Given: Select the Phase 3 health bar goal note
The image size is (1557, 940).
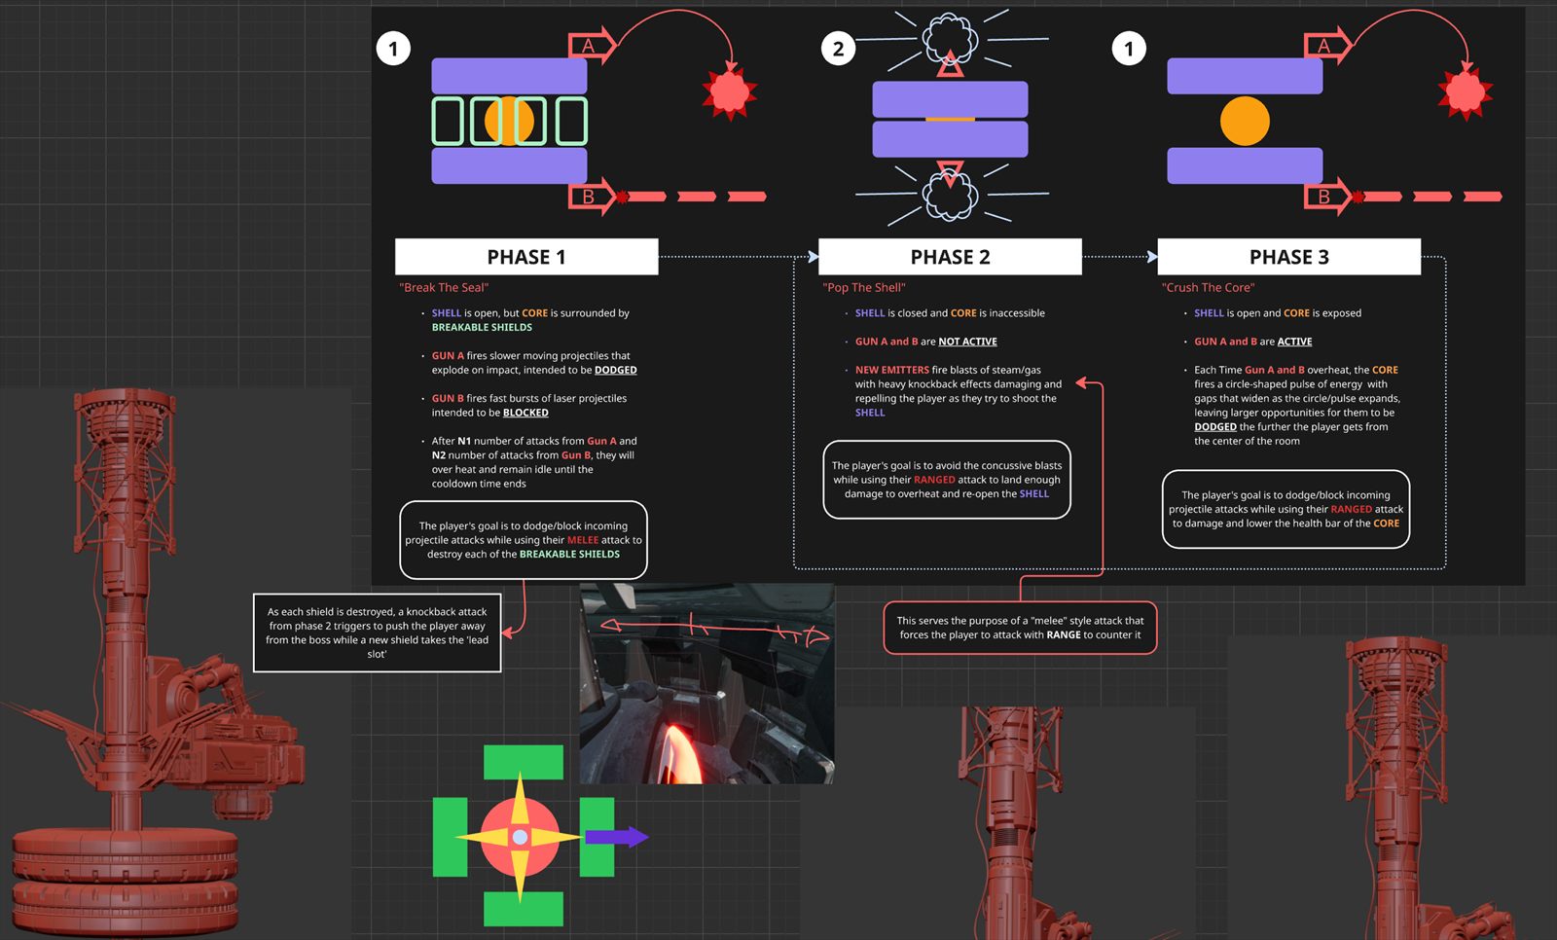Looking at the screenshot, I should point(1285,509).
